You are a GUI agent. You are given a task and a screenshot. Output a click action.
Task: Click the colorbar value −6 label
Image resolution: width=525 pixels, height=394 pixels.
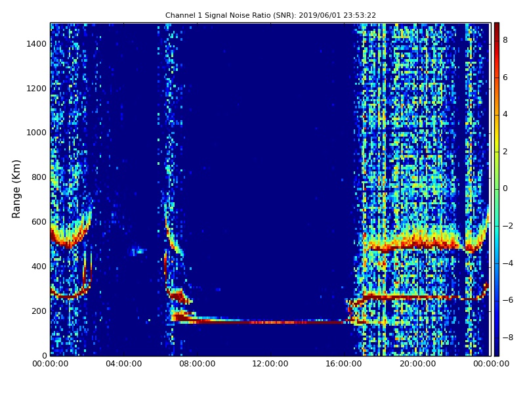[508, 300]
